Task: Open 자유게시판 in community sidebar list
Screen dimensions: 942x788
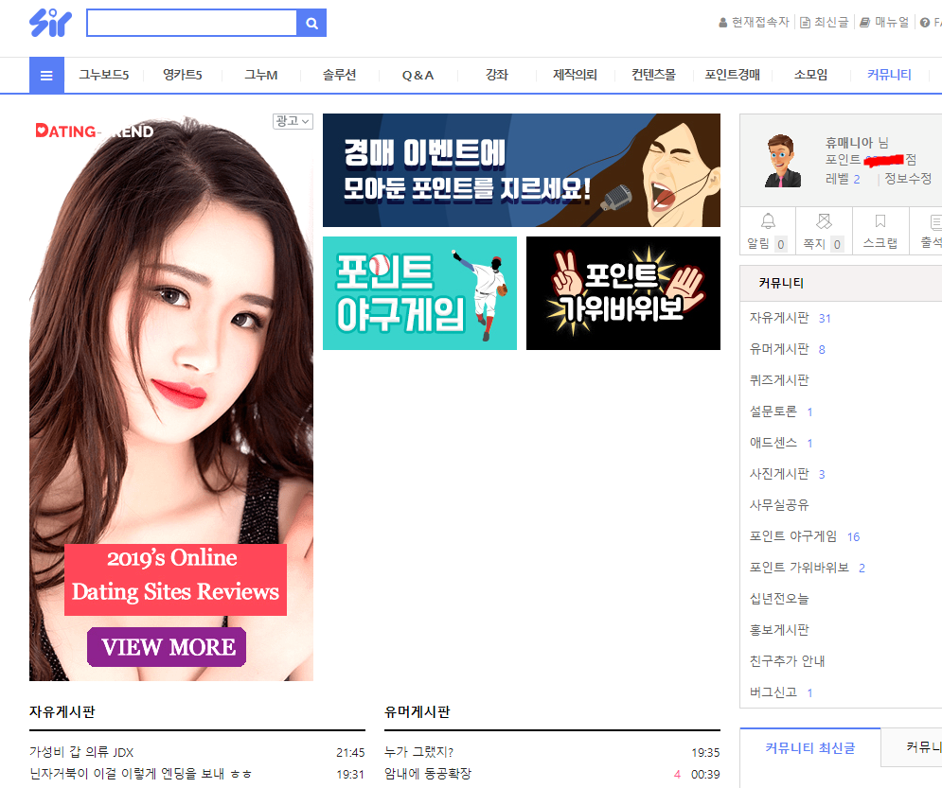Action: pos(779,318)
